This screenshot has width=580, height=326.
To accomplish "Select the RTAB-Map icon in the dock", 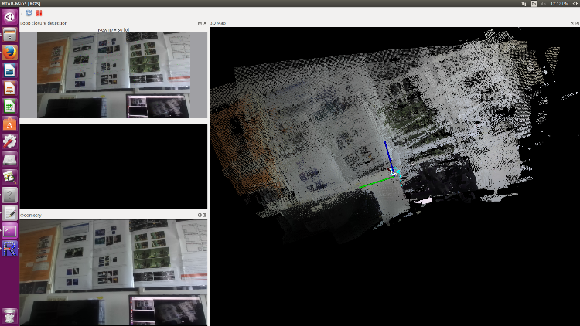I will pos(10,248).
